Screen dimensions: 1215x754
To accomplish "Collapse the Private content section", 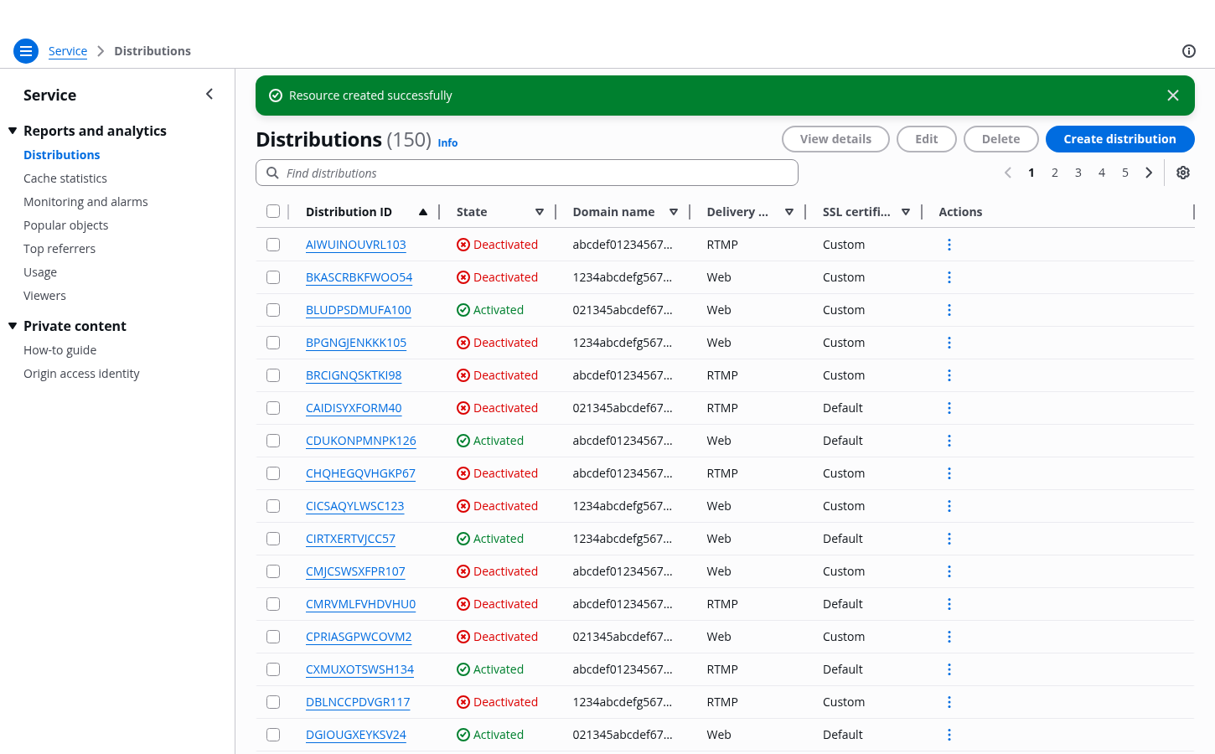I will (13, 326).
